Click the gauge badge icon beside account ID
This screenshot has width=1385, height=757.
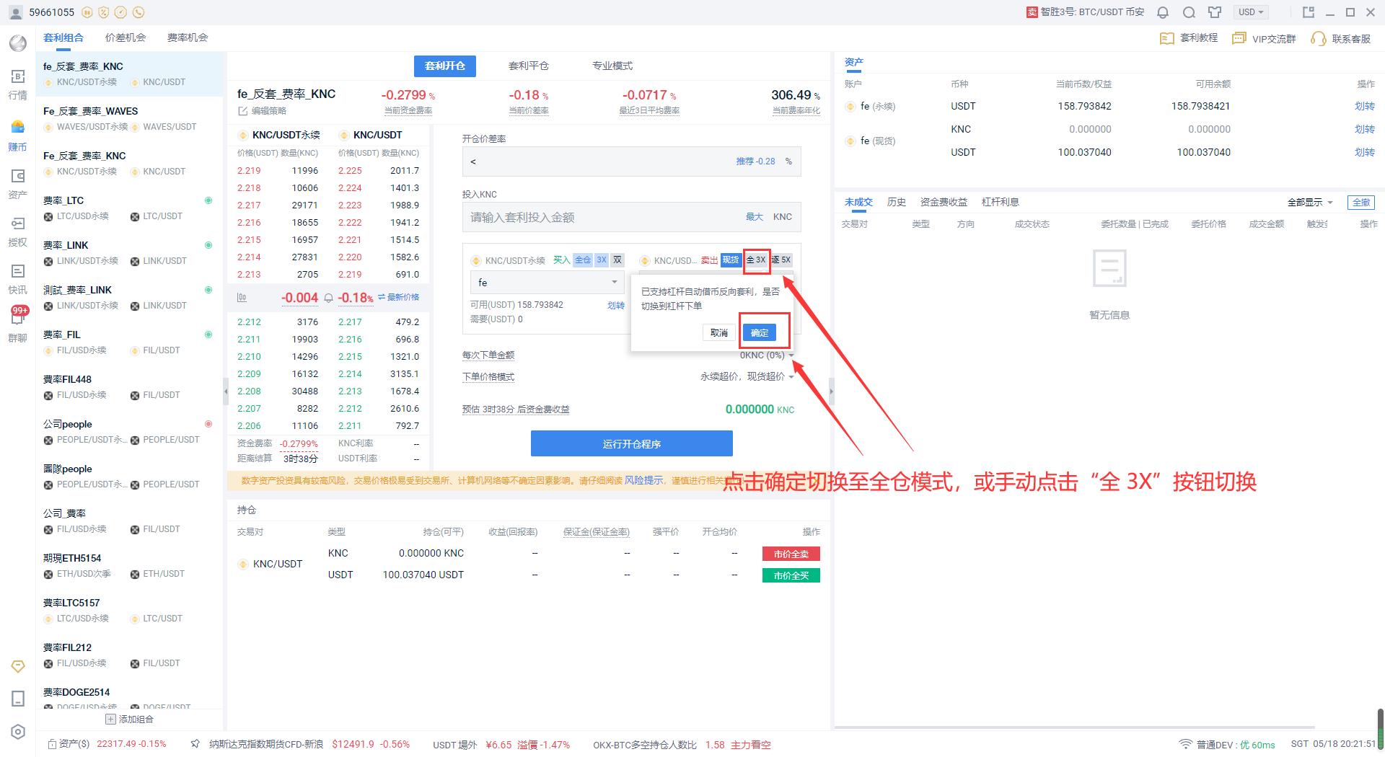[121, 12]
